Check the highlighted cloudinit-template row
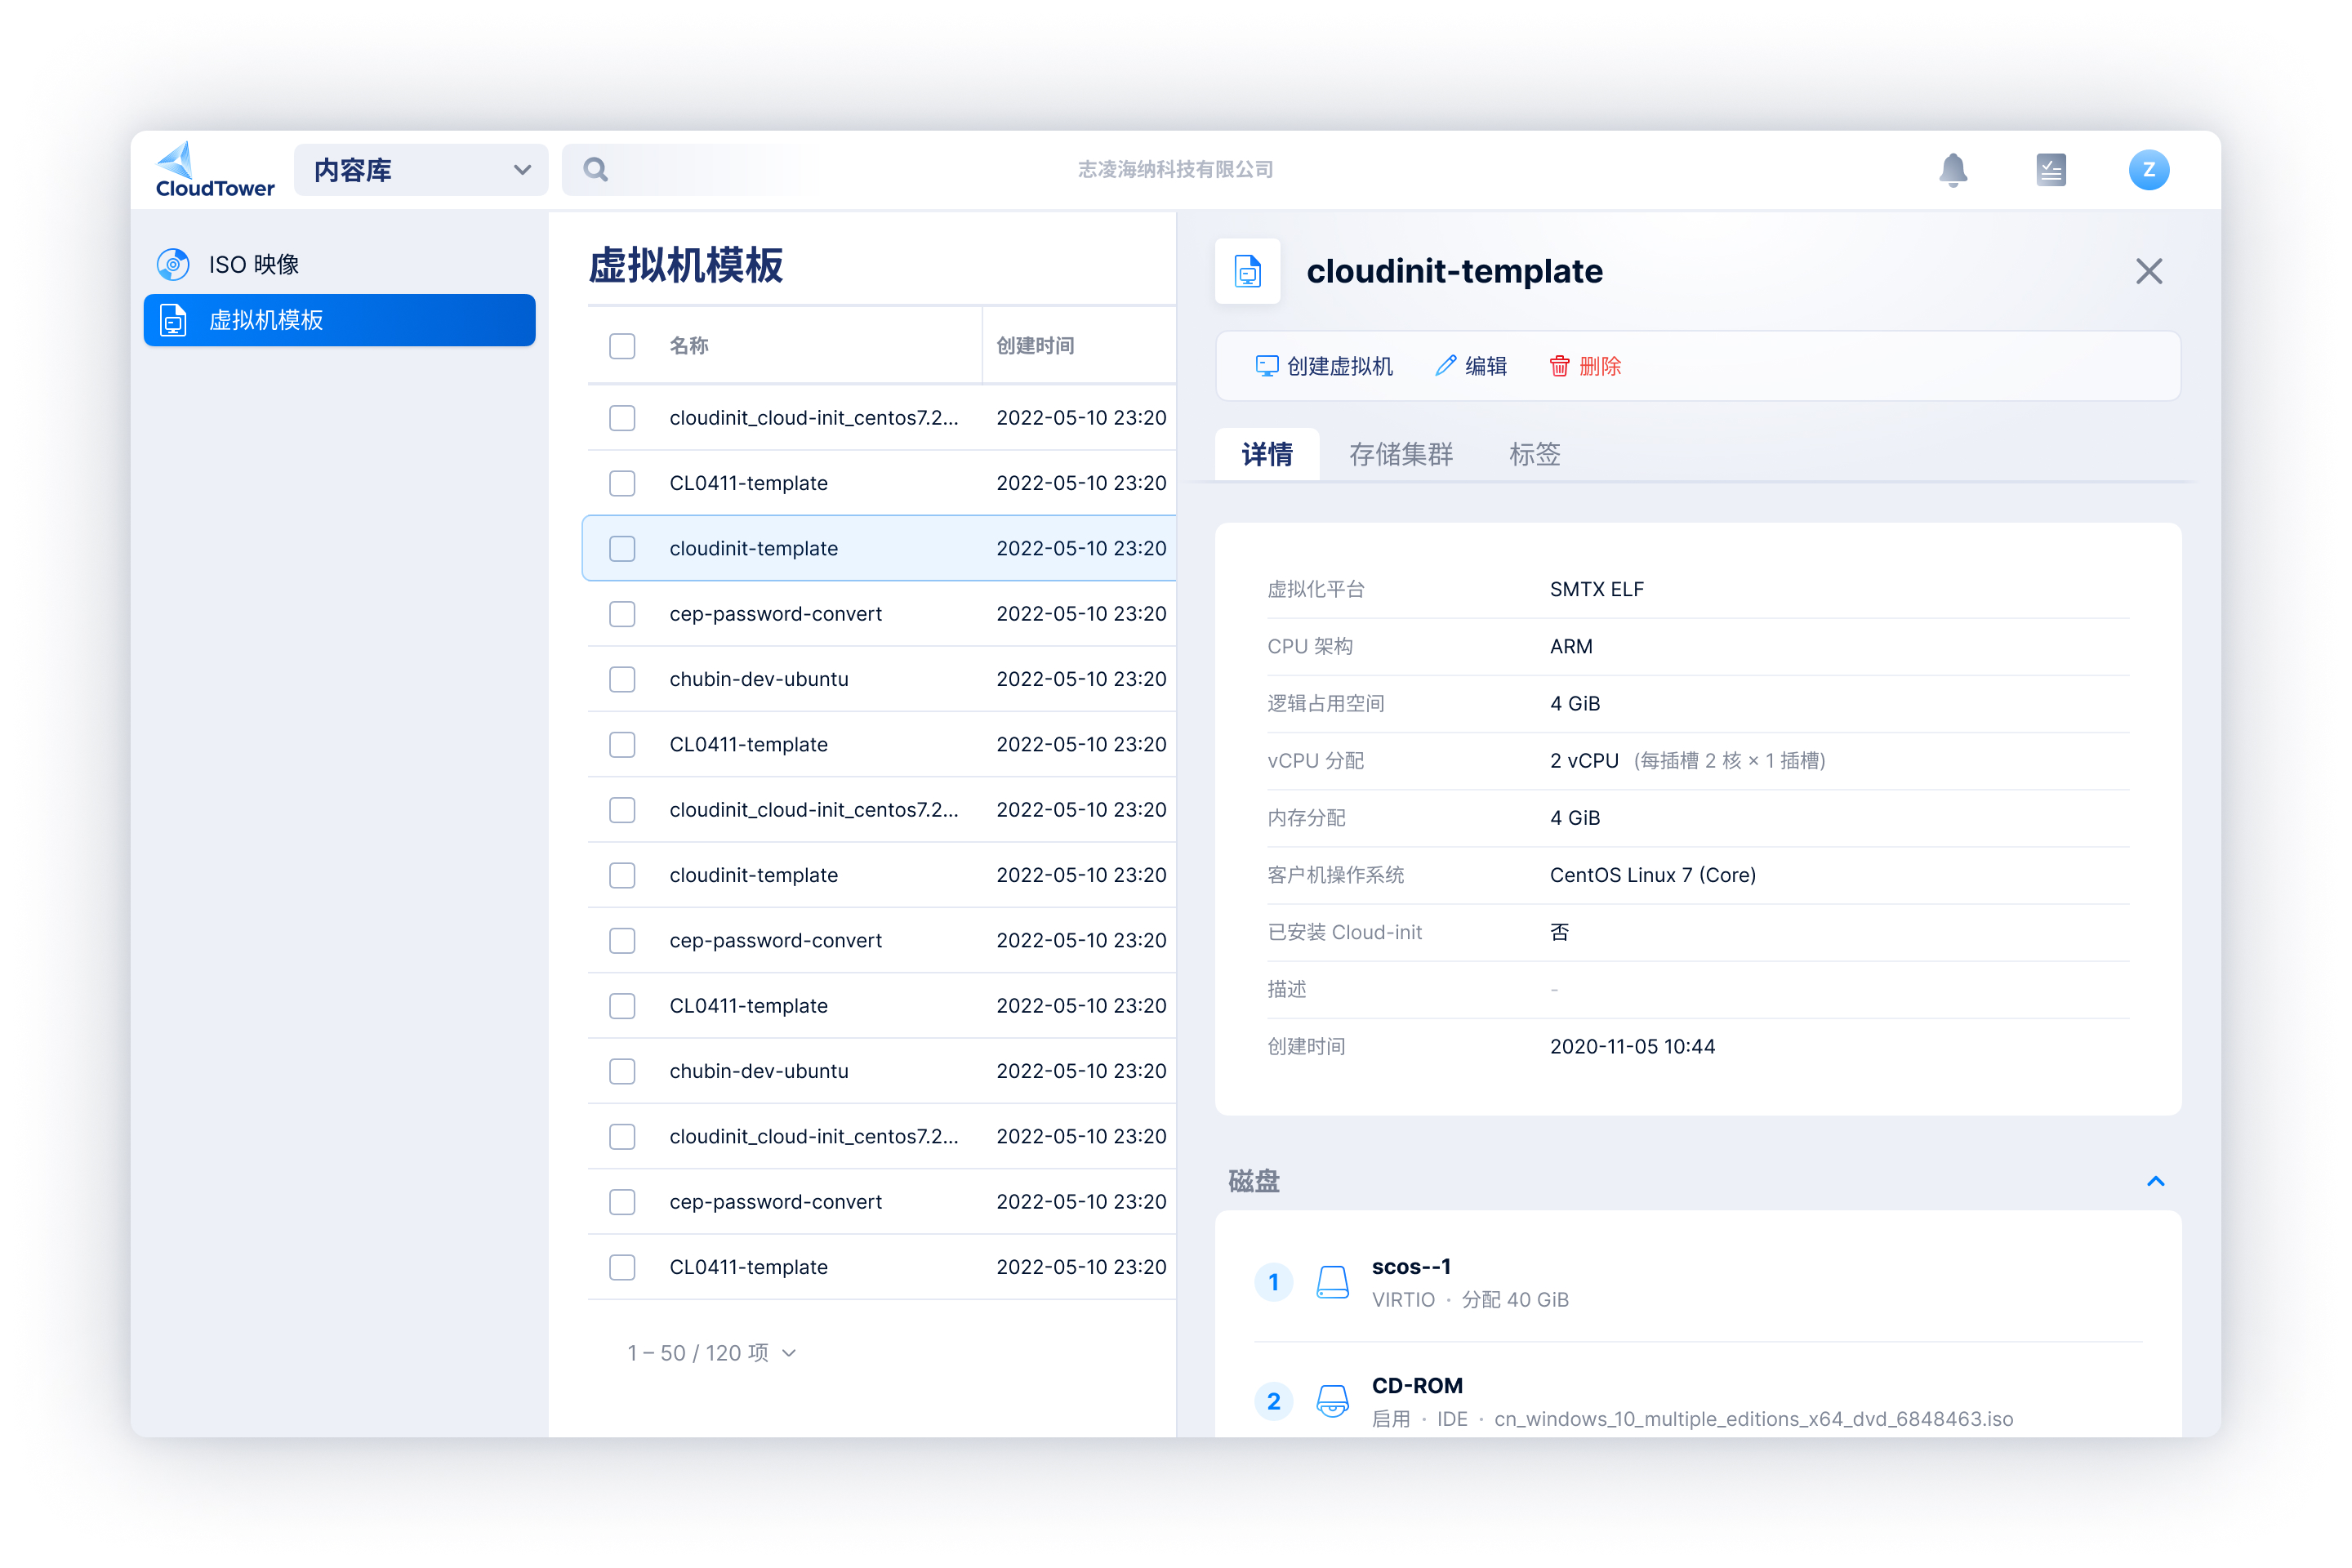The width and height of the screenshot is (2352, 1568). pos(622,549)
